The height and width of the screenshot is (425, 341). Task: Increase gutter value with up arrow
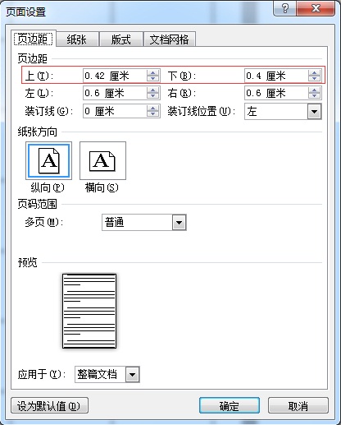pos(153,108)
